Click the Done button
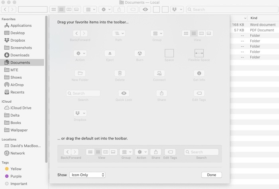Image resolution: width=279 pixels, height=189 pixels. 212,175
